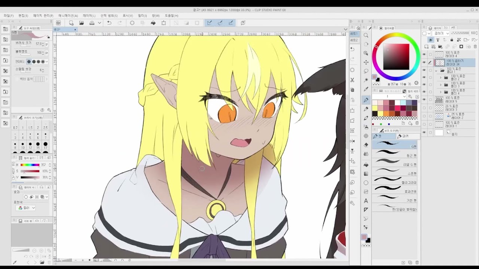Toggle Lock layer padlock icon
The width and height of the screenshot is (479, 269).
point(452,40)
